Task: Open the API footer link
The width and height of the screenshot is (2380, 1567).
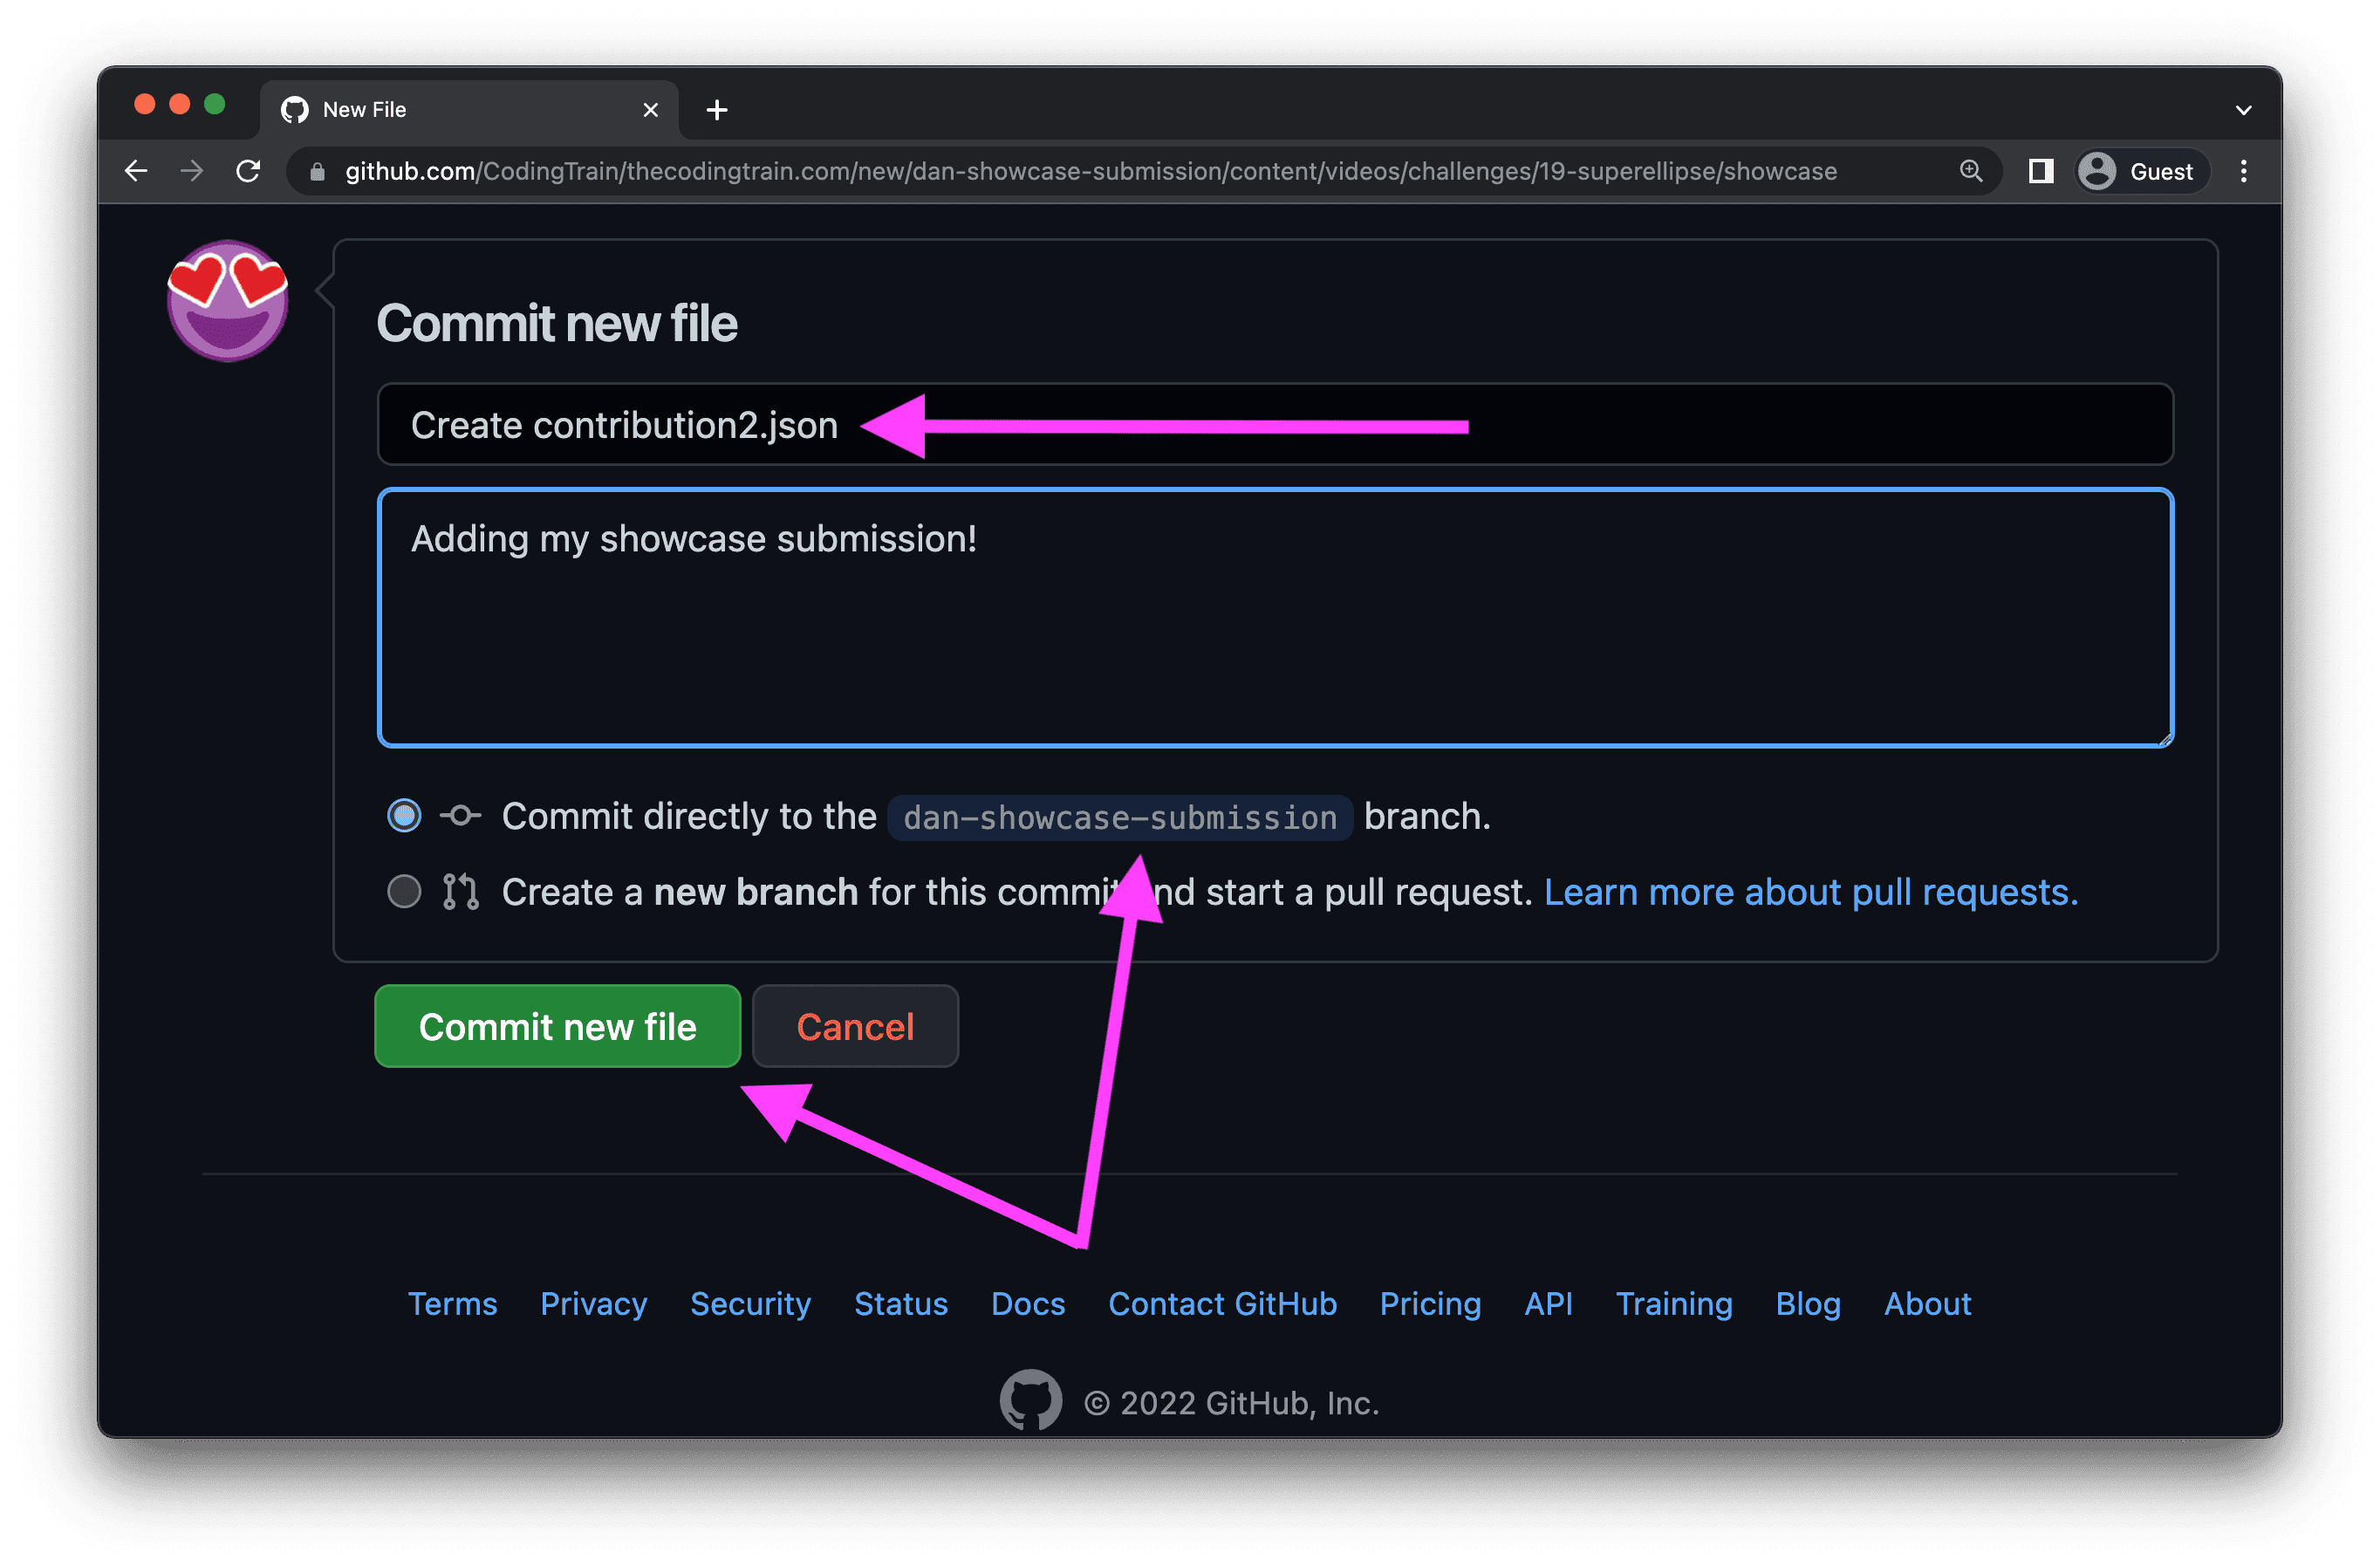Action: pos(1548,1303)
